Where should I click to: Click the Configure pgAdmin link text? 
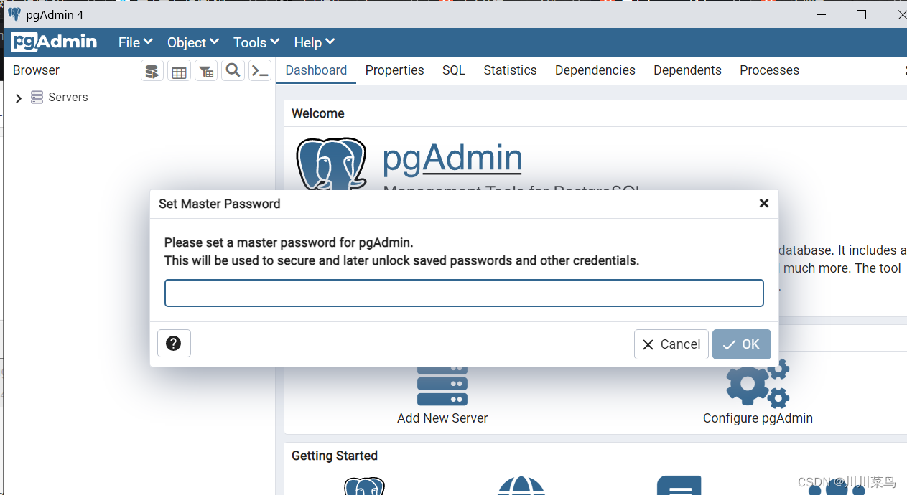[x=758, y=418]
